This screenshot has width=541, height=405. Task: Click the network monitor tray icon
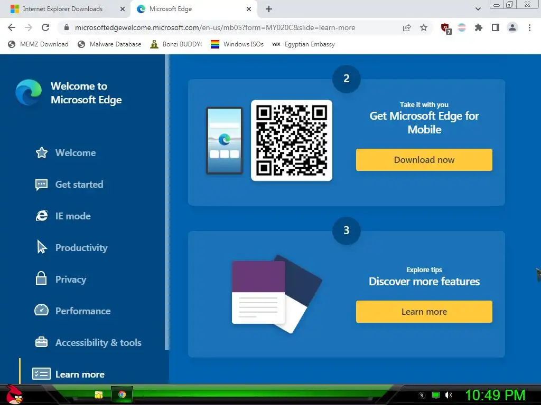click(x=436, y=395)
